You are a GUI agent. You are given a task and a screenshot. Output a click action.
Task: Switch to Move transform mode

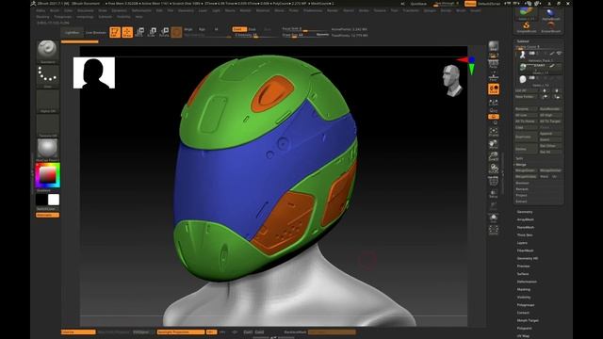point(139,32)
